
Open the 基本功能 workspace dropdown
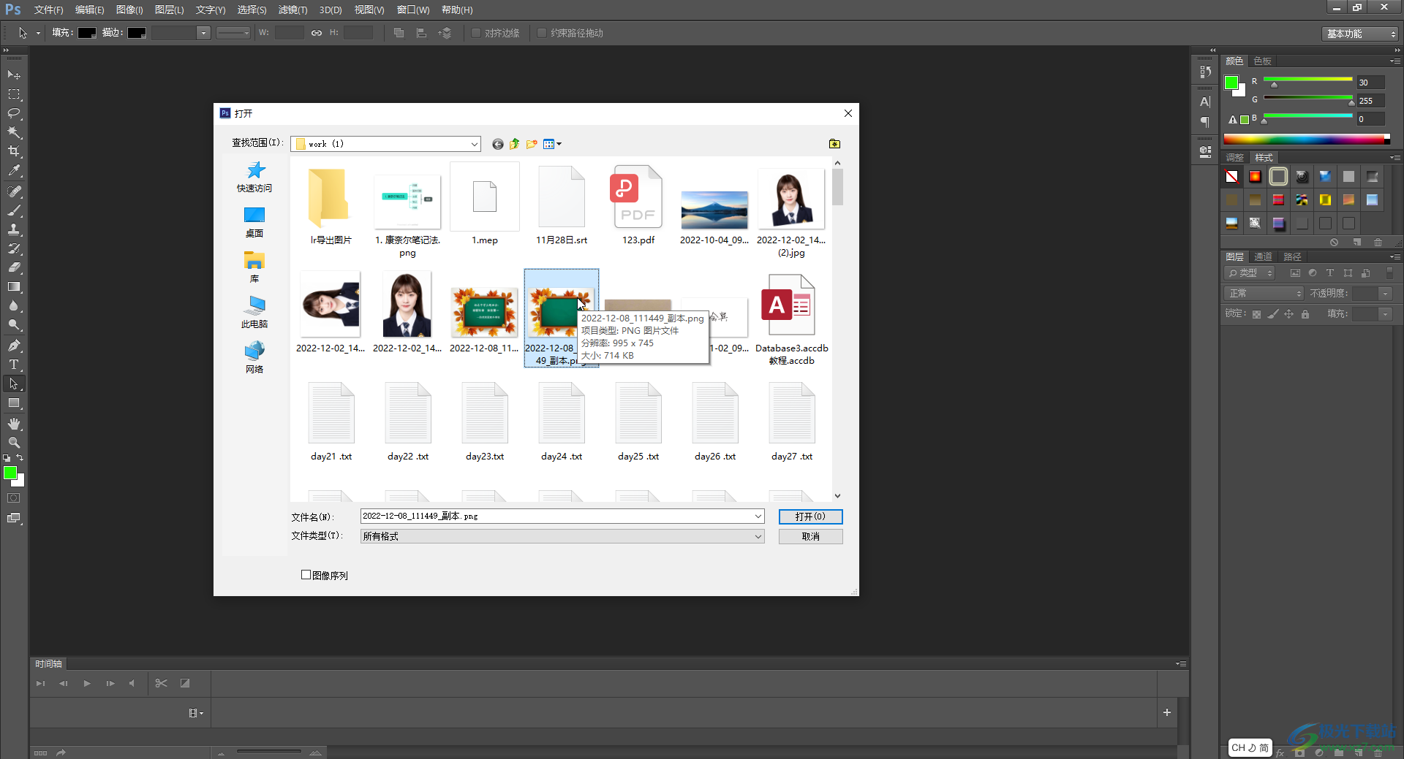pos(1360,34)
